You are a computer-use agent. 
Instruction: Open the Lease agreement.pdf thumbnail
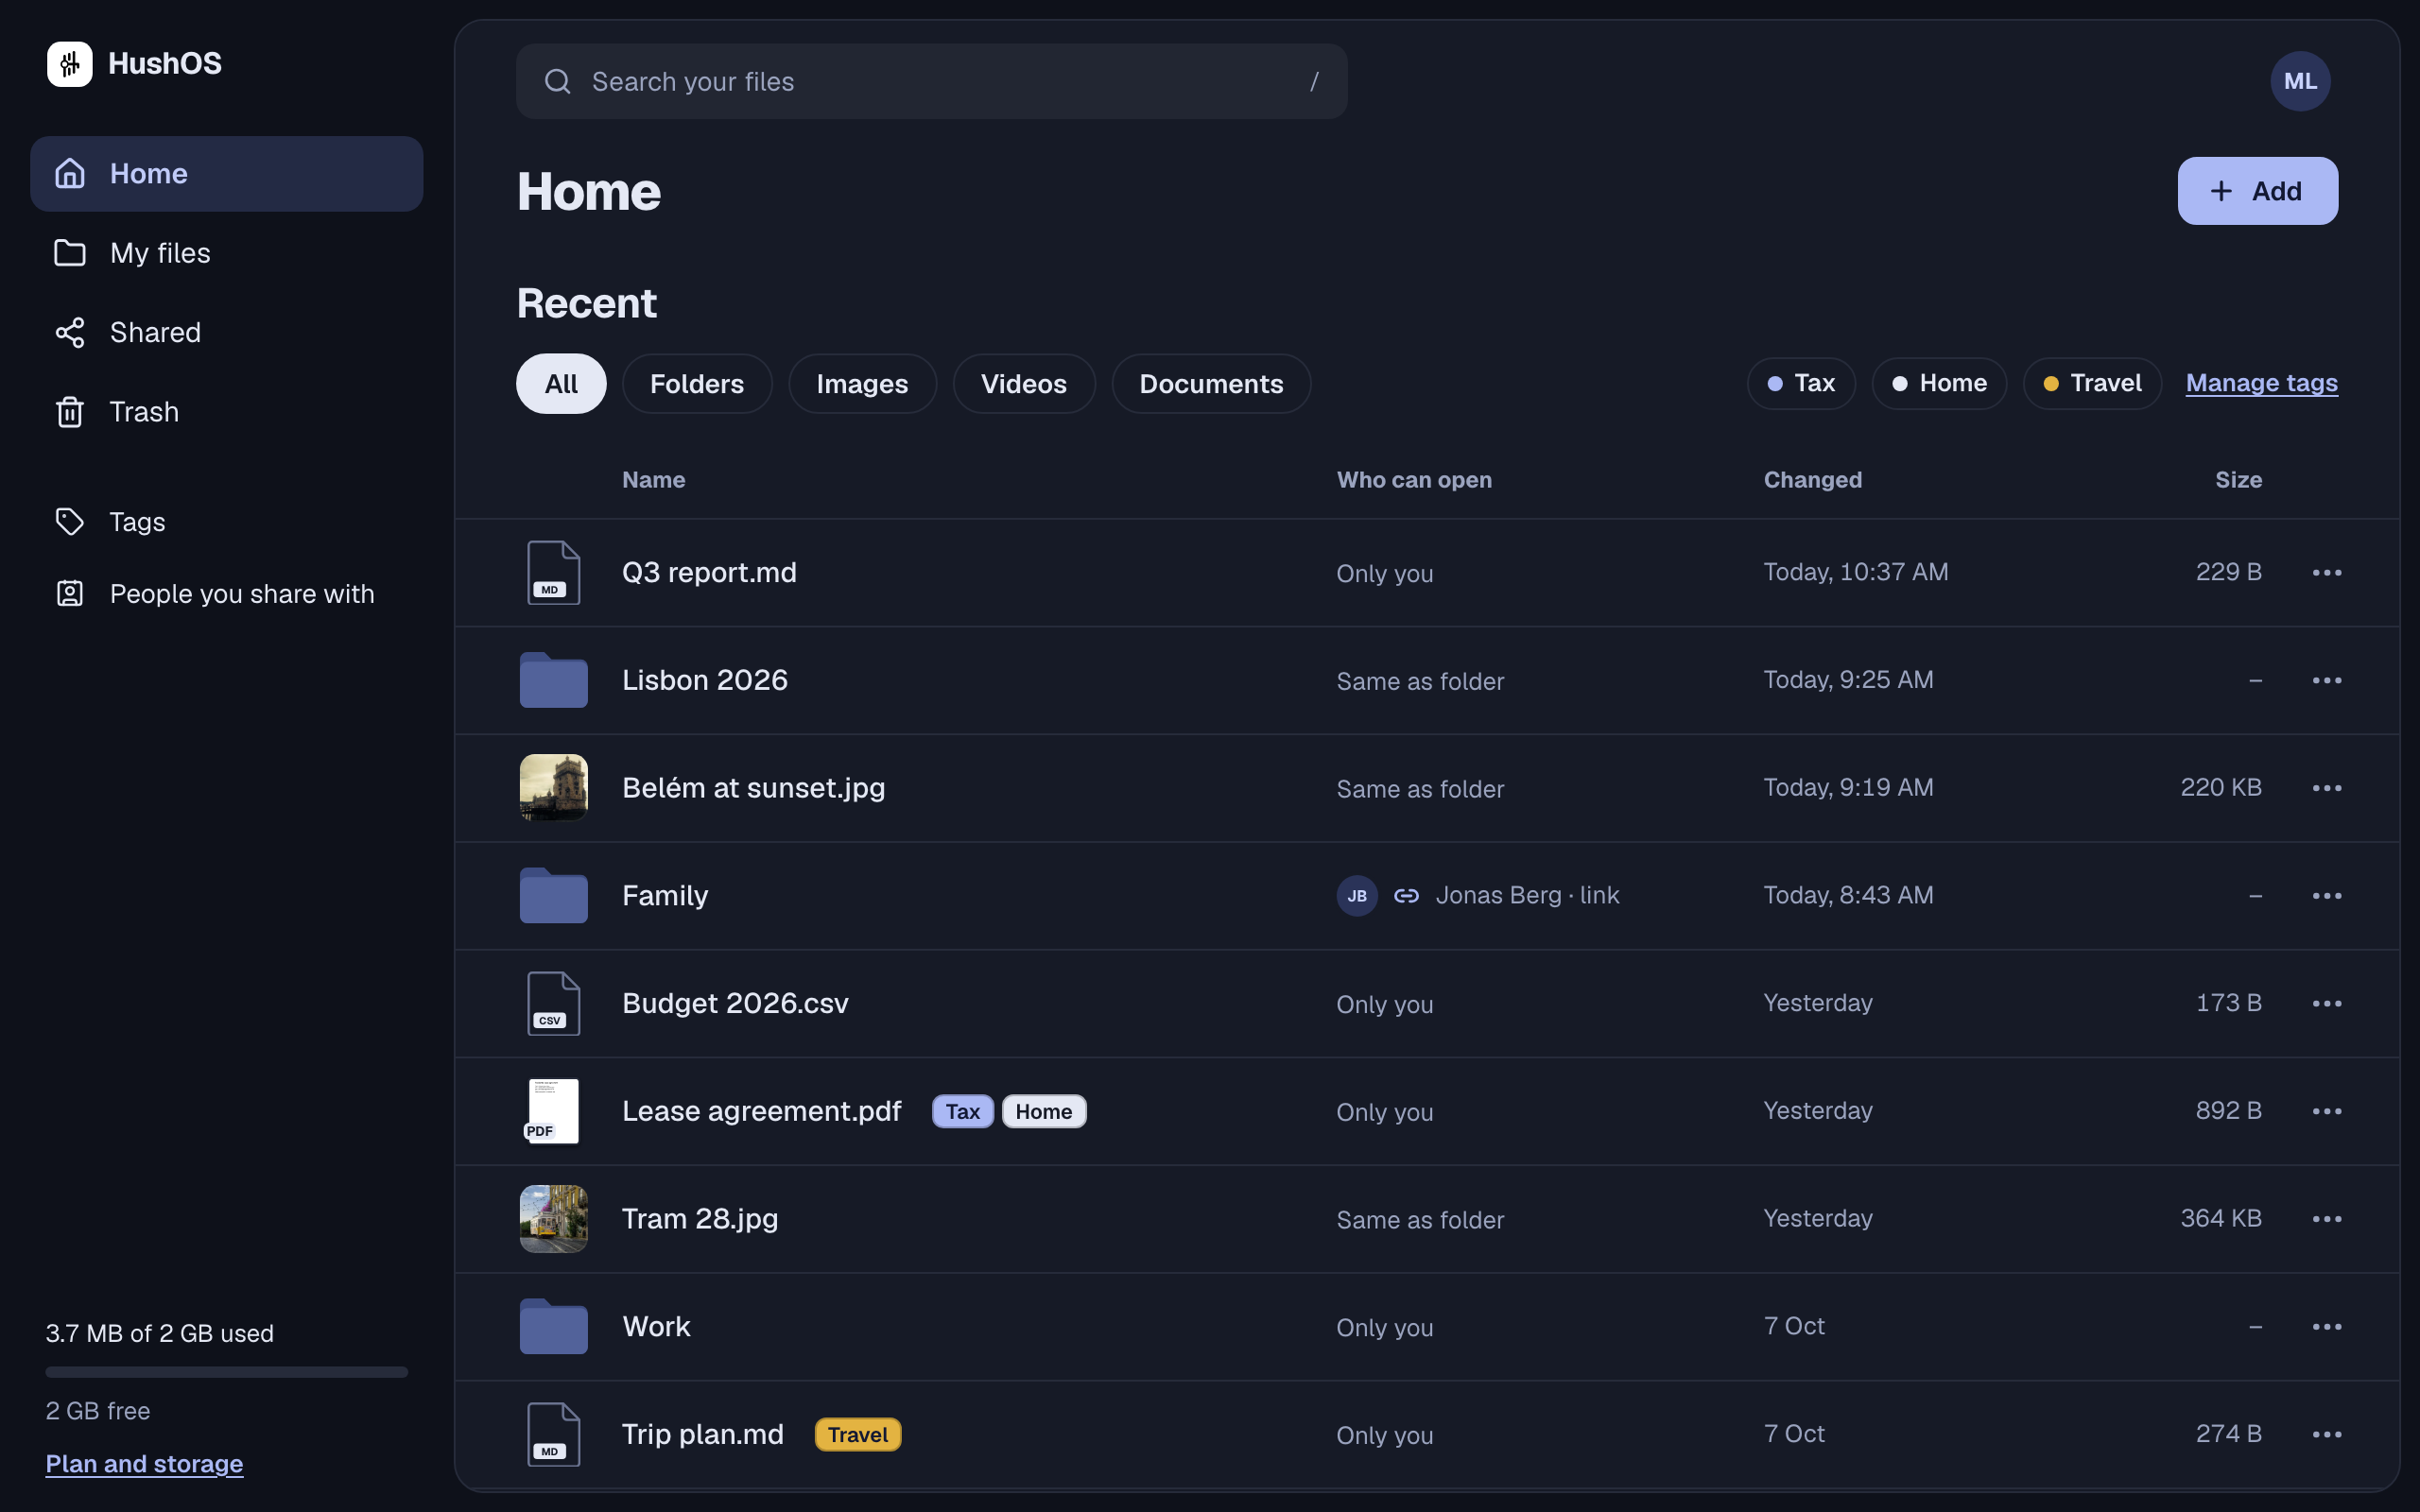[x=554, y=1111]
